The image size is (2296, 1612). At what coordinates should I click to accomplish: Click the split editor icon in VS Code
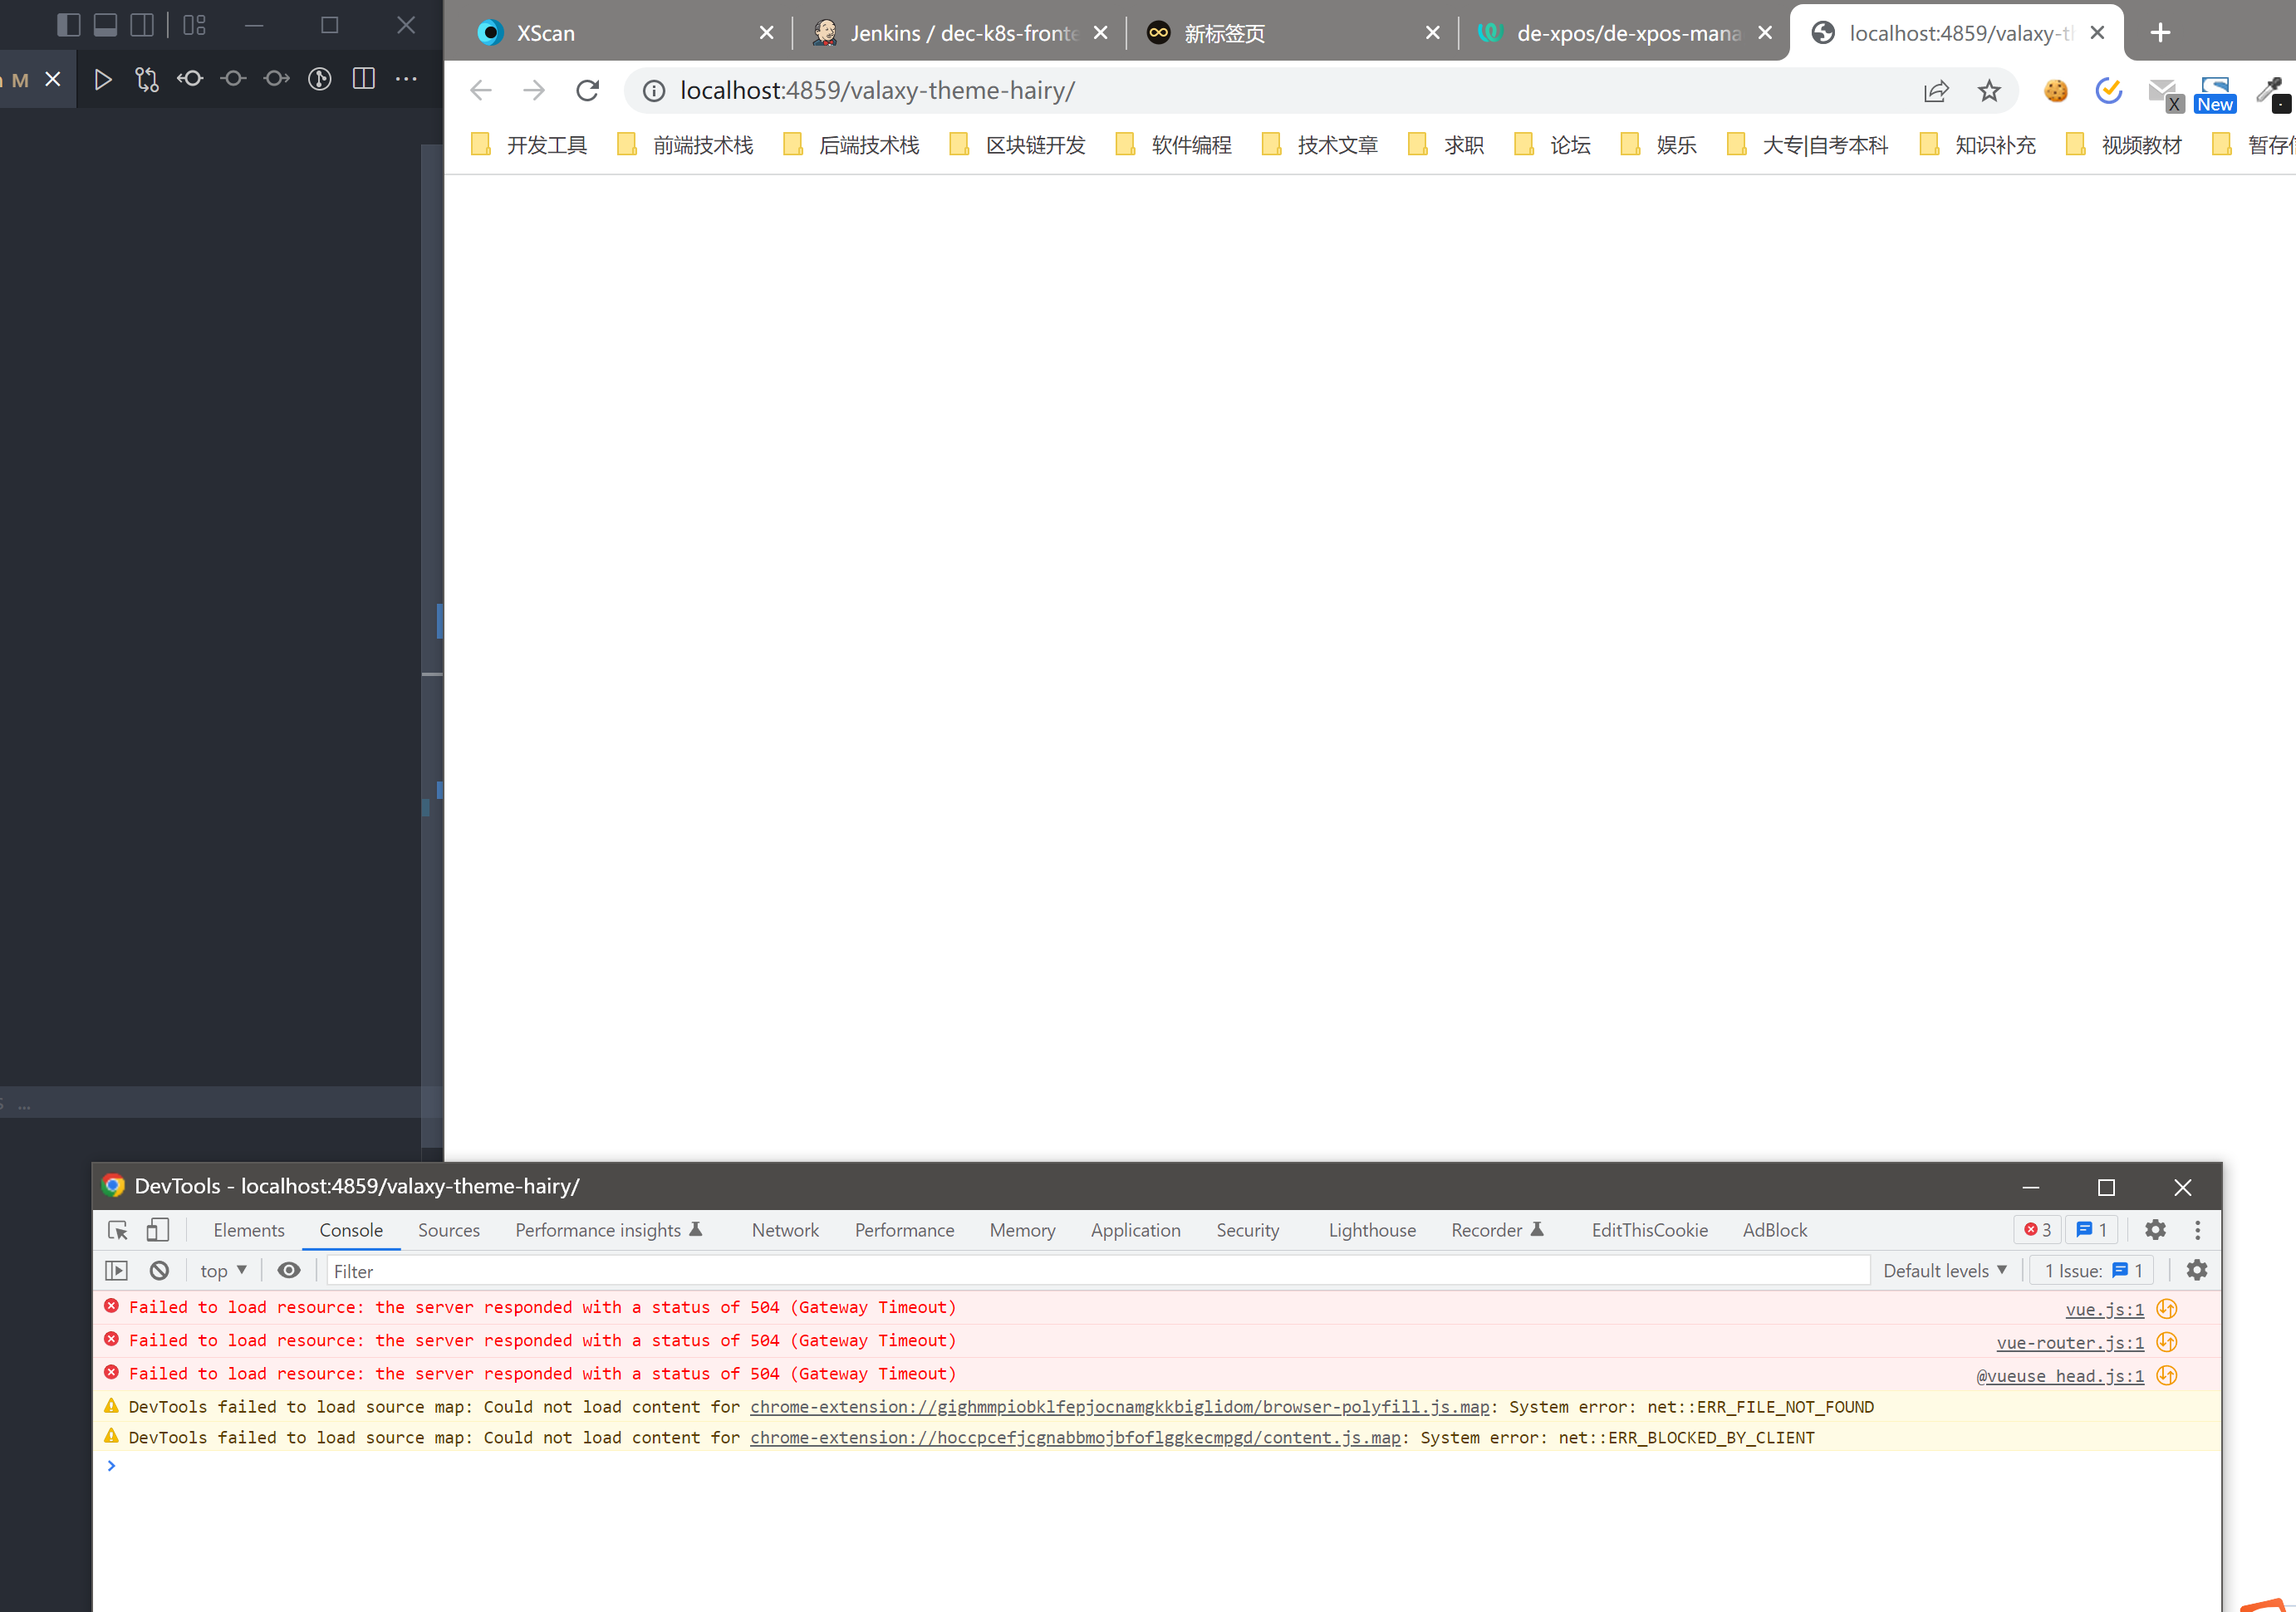pyautogui.click(x=364, y=79)
